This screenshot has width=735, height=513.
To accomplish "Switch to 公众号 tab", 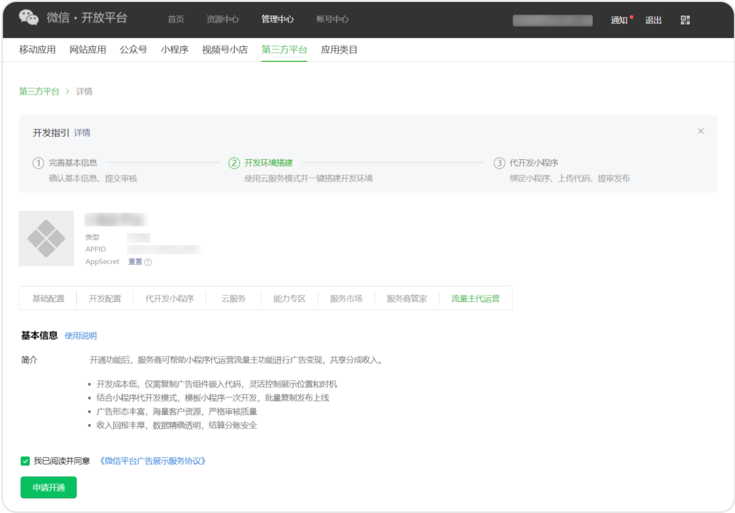I will pyautogui.click(x=133, y=50).
